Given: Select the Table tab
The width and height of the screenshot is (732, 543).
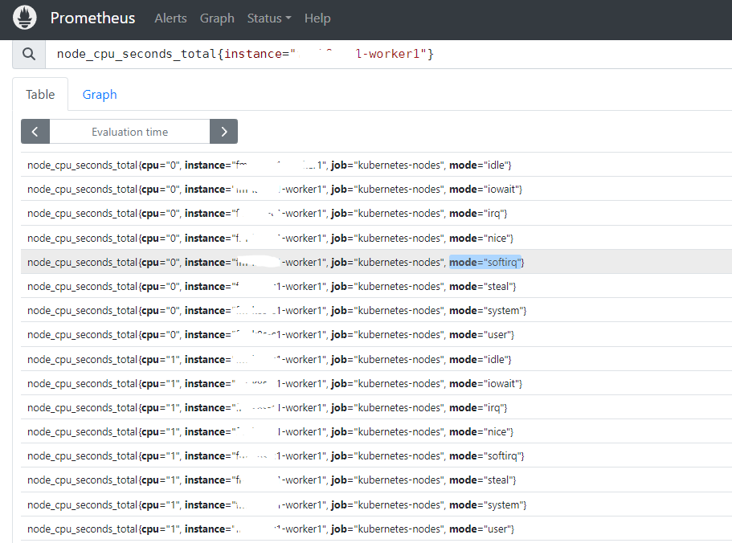Looking at the screenshot, I should pos(40,95).
